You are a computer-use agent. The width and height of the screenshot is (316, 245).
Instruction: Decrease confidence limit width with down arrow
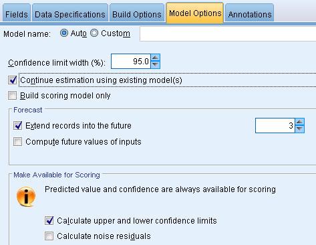click(x=155, y=65)
